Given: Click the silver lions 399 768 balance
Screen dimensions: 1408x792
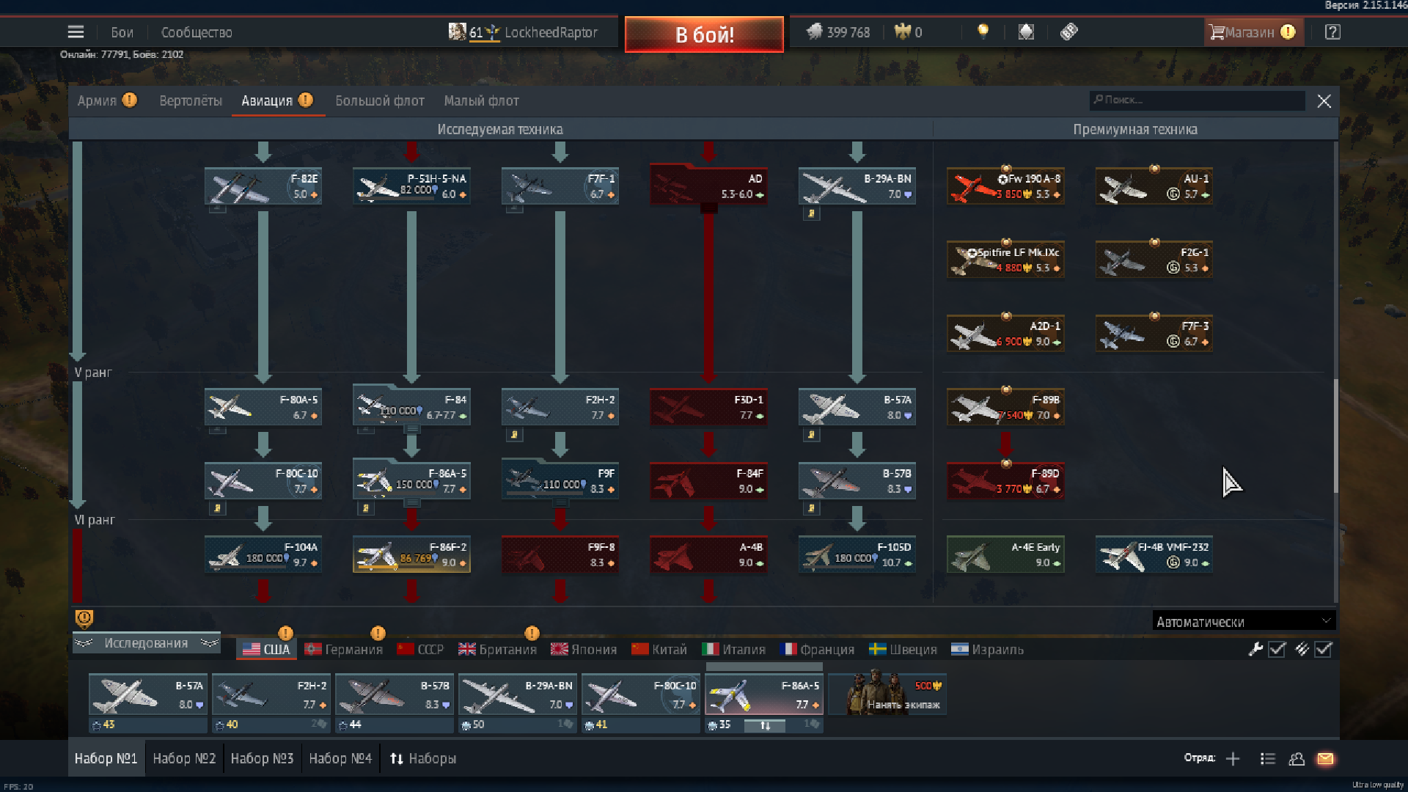Looking at the screenshot, I should (x=838, y=32).
